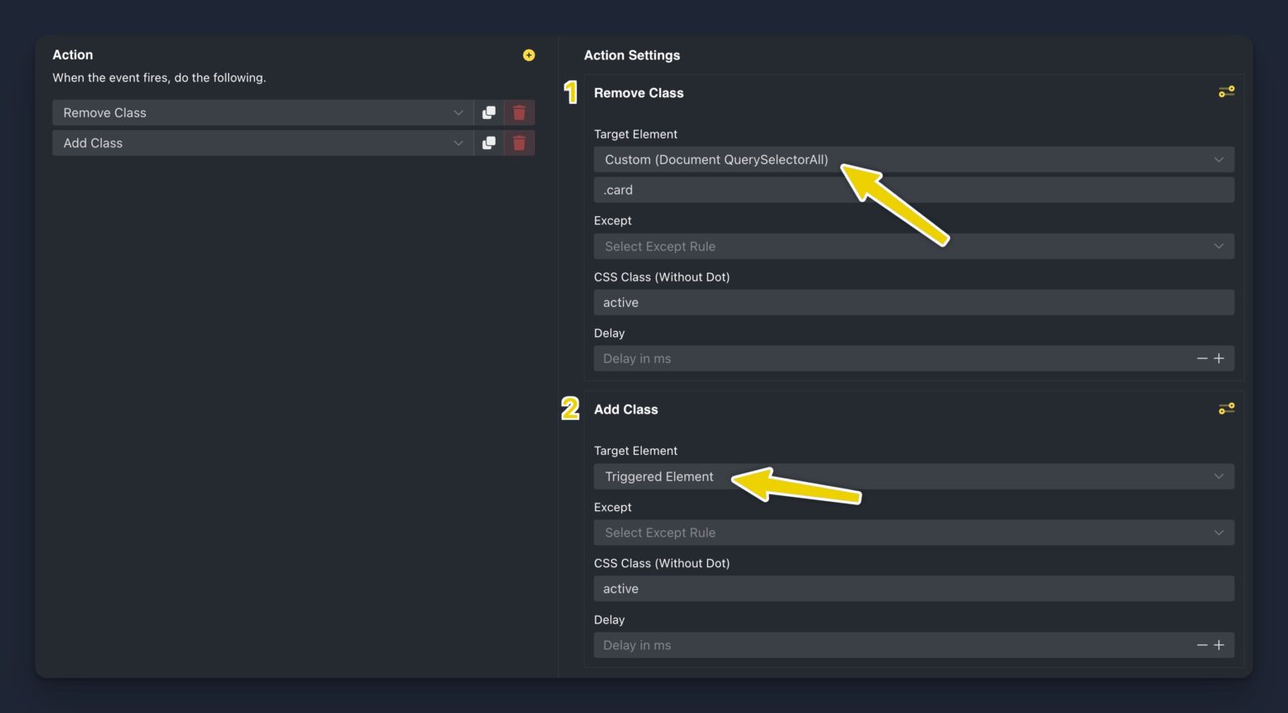Edit the active class input in Add Class
This screenshot has height=713, width=1288.
point(914,588)
